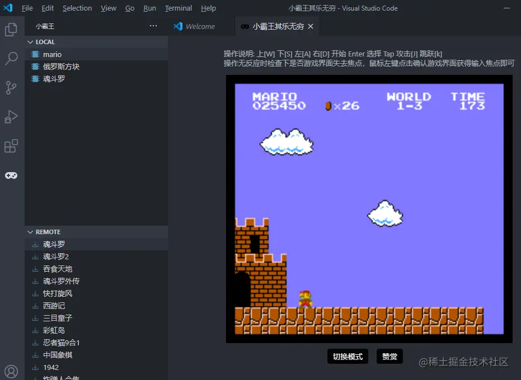This screenshot has width=521, height=380.
Task: Select 吞食天地 in the REMOTE list
Action: click(96, 269)
